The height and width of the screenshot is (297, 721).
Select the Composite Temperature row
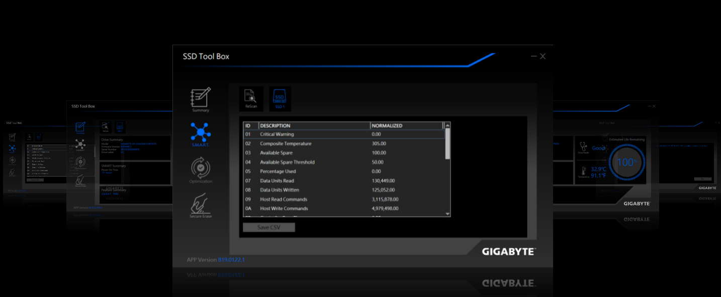point(344,143)
